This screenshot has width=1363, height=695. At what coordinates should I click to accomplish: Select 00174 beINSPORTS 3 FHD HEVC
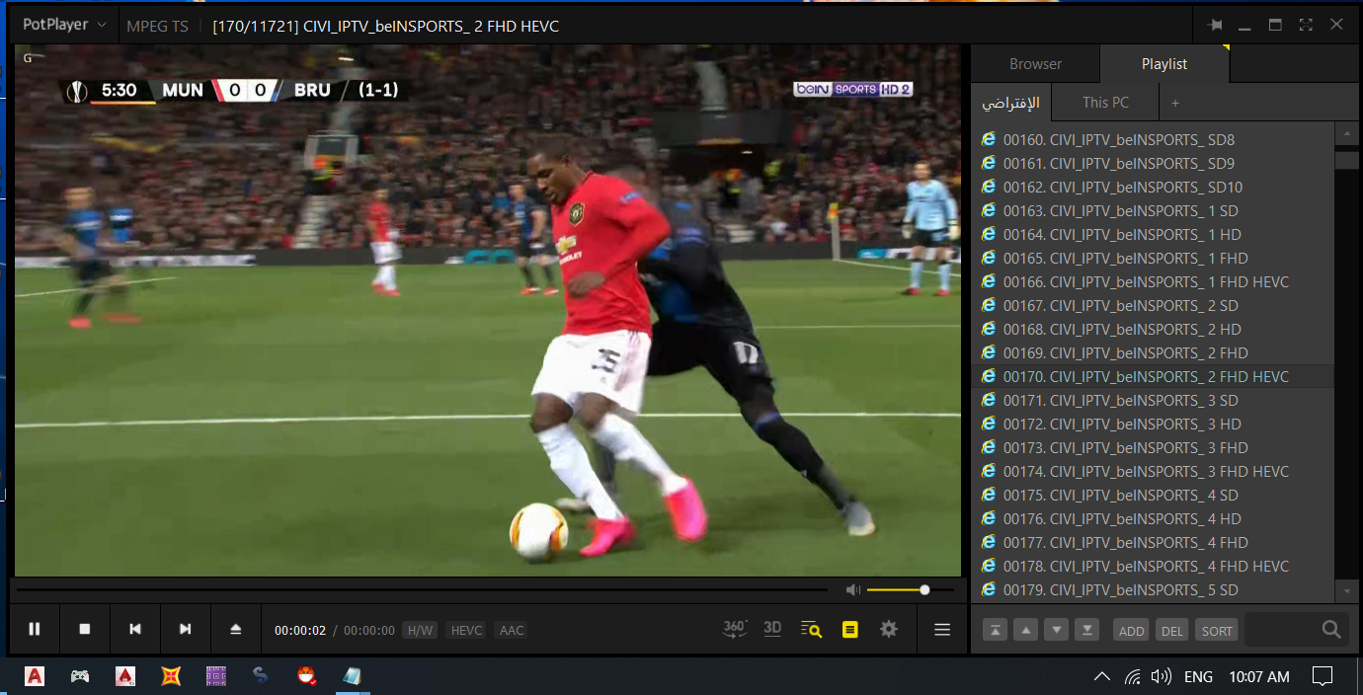1153,472
